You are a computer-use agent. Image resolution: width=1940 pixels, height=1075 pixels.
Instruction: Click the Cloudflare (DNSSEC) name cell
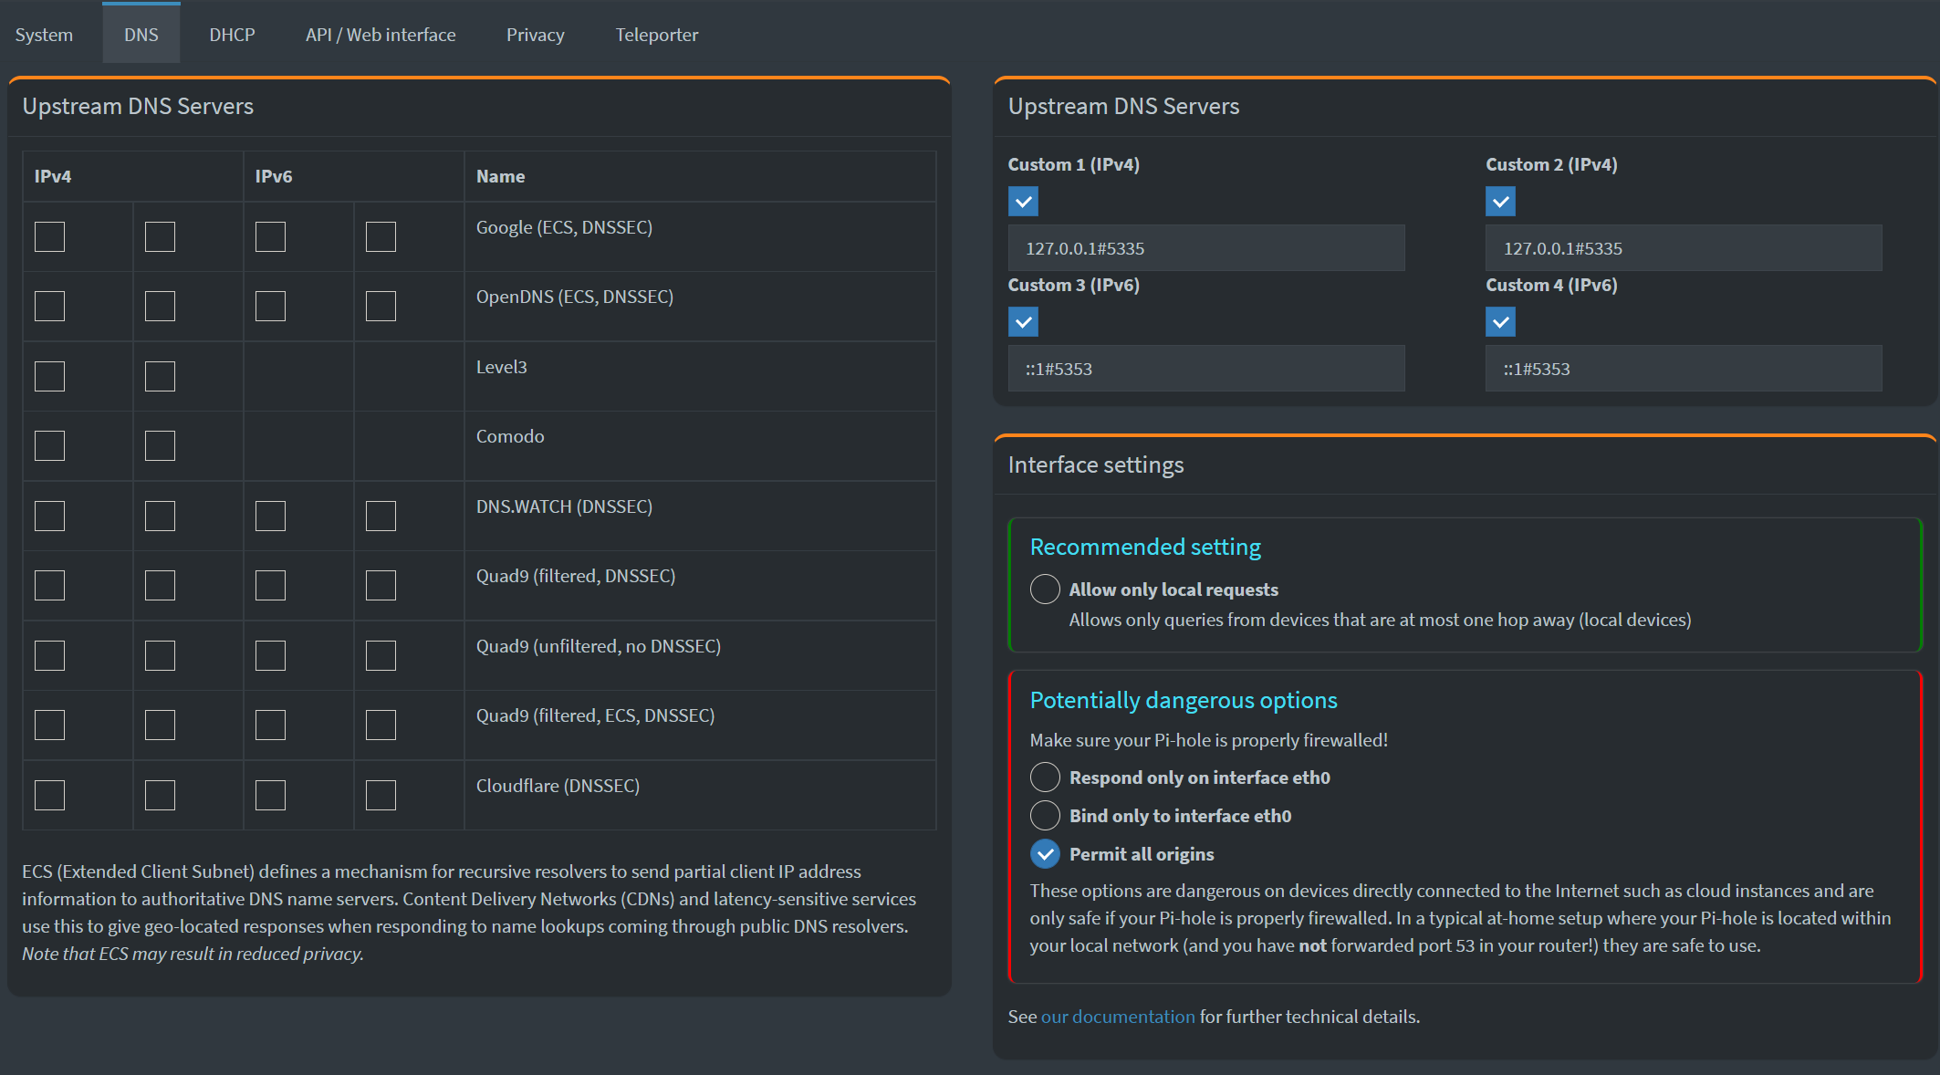(700, 795)
